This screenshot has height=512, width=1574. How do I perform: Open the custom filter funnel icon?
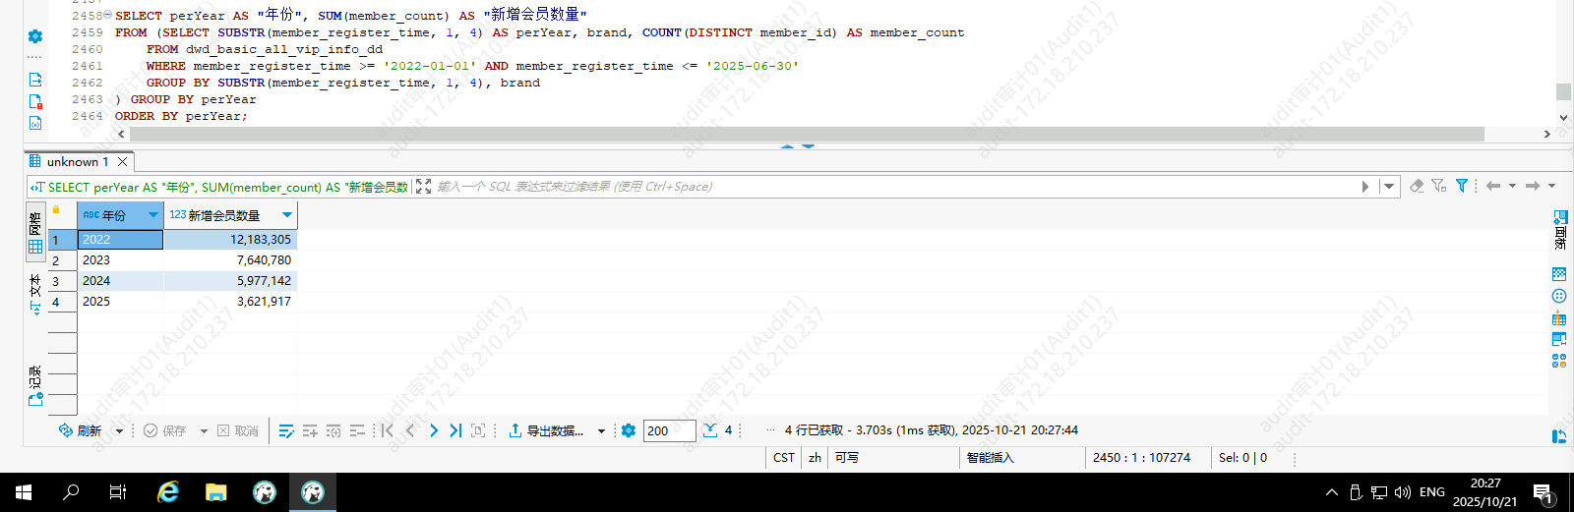pos(1462,186)
